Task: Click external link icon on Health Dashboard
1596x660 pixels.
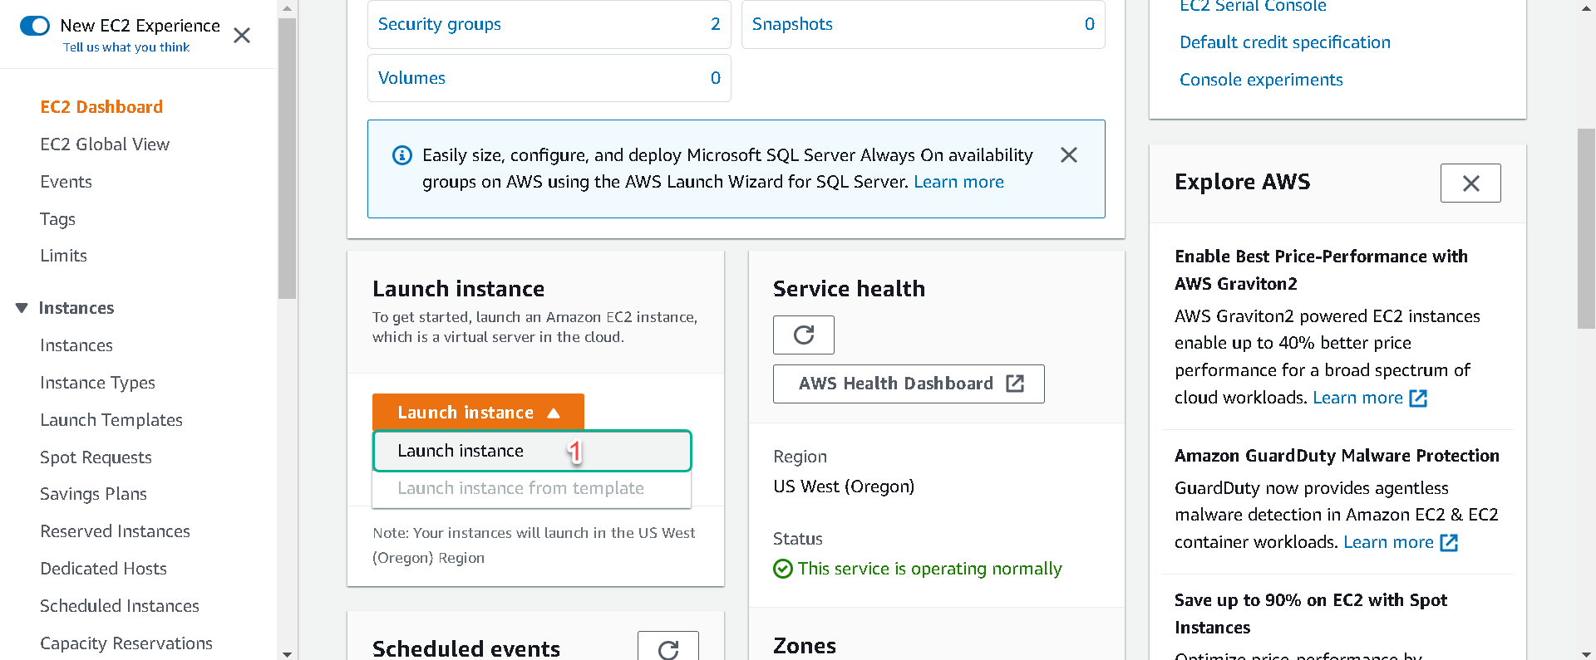Action: point(1015,384)
